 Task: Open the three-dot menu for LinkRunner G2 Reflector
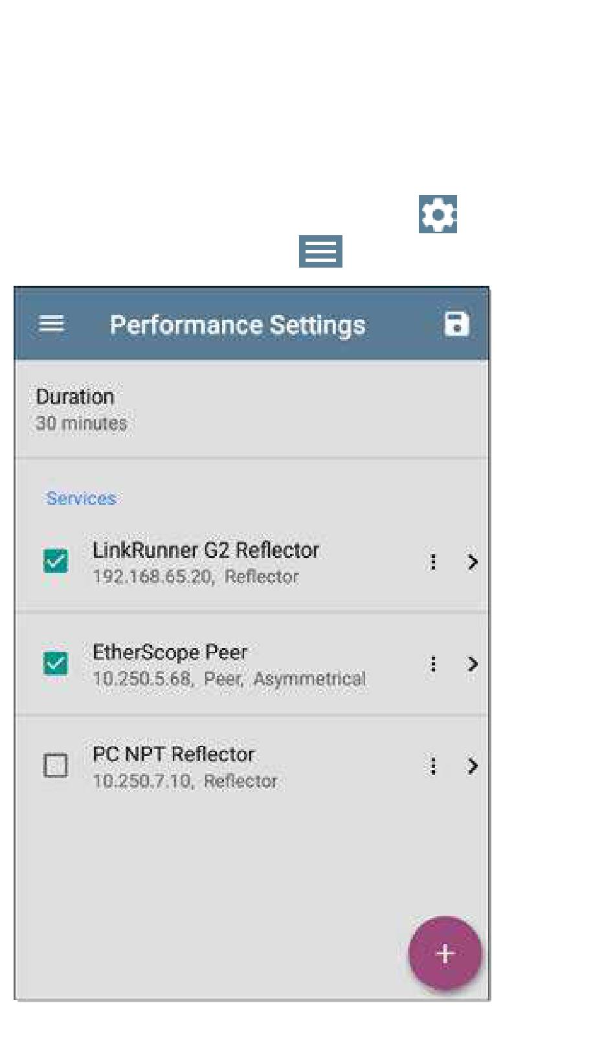tap(433, 562)
